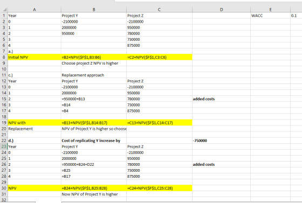Select column B header
This screenshot has width=302, height=203.
(x=94, y=10)
